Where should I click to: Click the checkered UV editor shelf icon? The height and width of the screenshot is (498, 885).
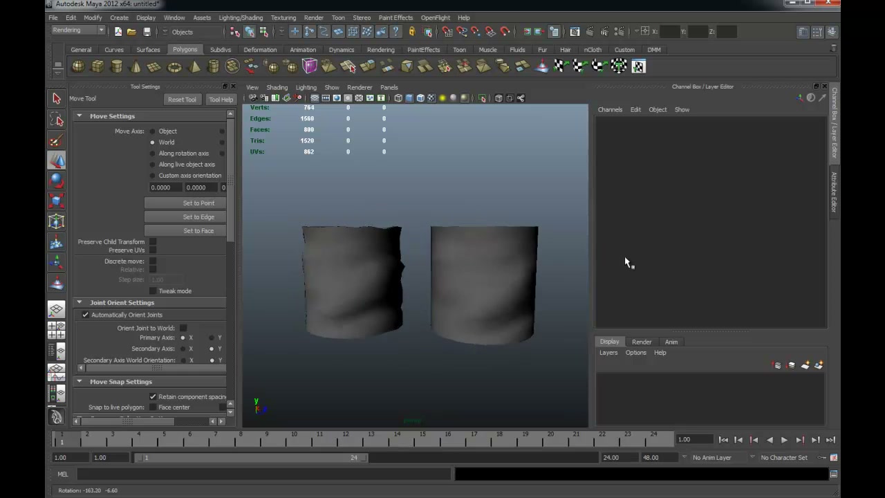coord(638,66)
